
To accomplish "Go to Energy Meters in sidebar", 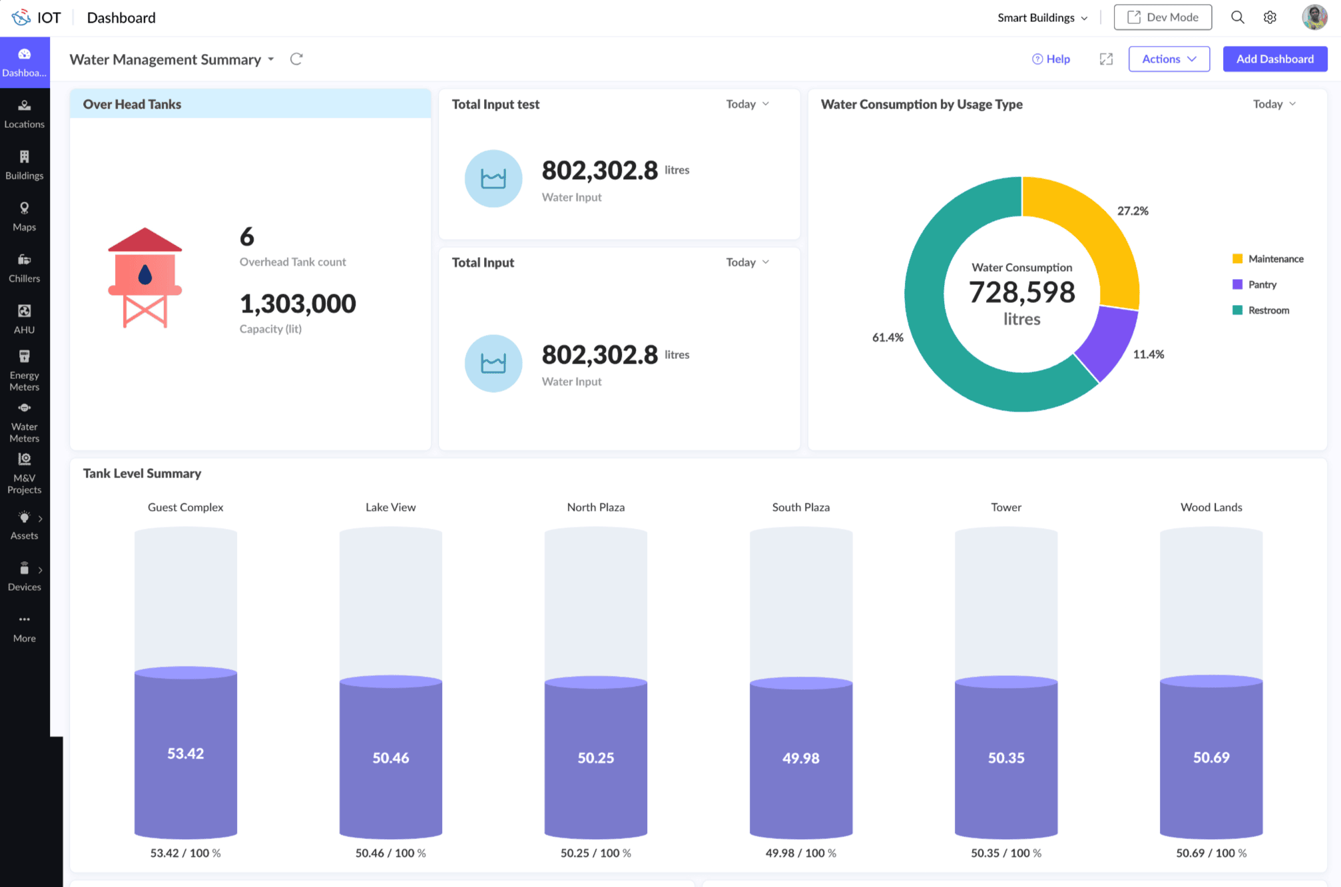I will pyautogui.click(x=24, y=370).
